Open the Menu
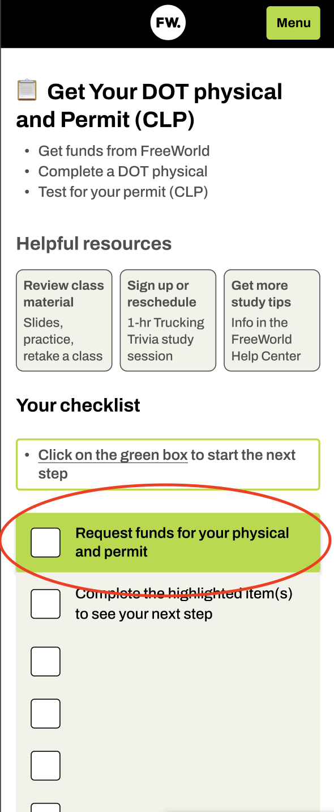The height and width of the screenshot is (812, 334). point(293,23)
